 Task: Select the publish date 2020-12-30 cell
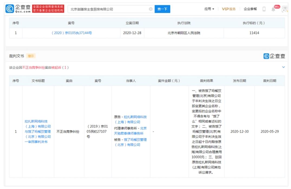pyautogui.click(x=239, y=131)
